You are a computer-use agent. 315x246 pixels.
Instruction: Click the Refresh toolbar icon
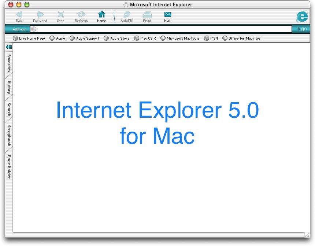81,15
